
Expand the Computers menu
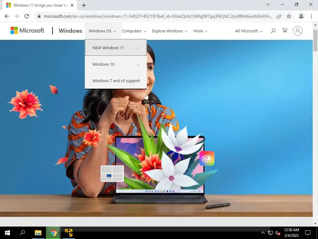click(x=134, y=31)
